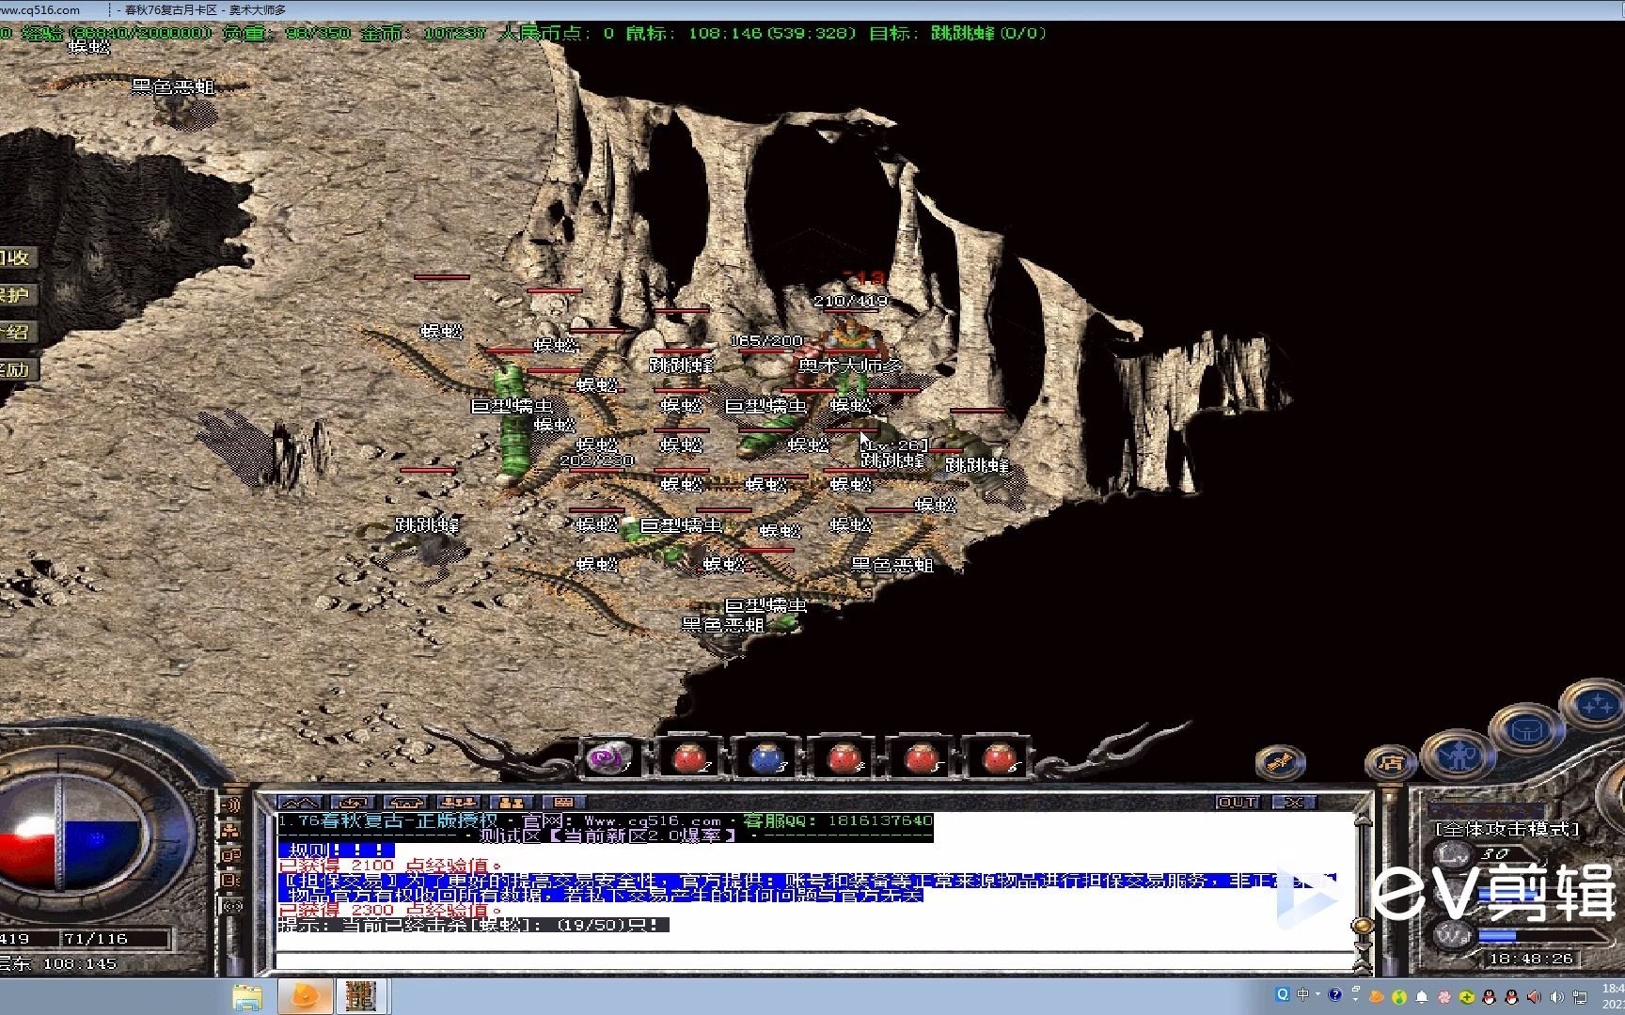Open the inventory bag round button
This screenshot has width=1625, height=1015.
(x=1525, y=729)
